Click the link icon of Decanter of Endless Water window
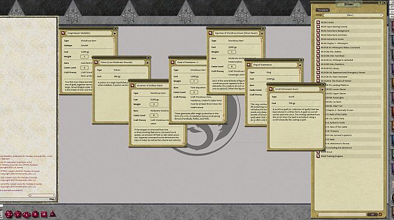The width and height of the screenshot is (394, 220). coord(133,85)
